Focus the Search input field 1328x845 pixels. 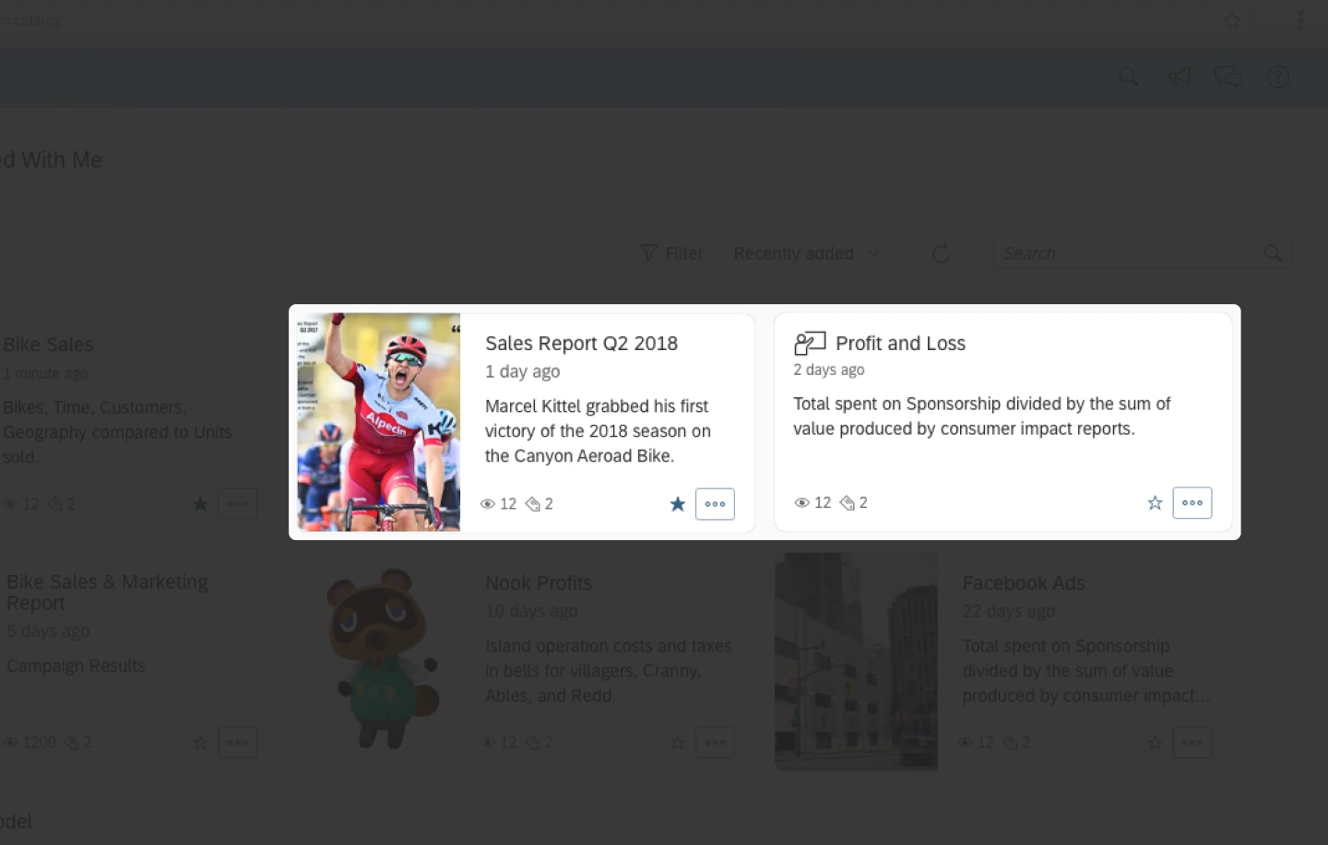point(1142,253)
